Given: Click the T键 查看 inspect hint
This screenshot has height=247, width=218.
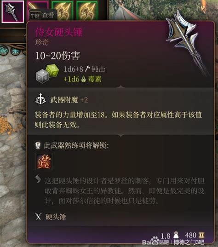Looking at the screenshot, I should tap(42, 15).
